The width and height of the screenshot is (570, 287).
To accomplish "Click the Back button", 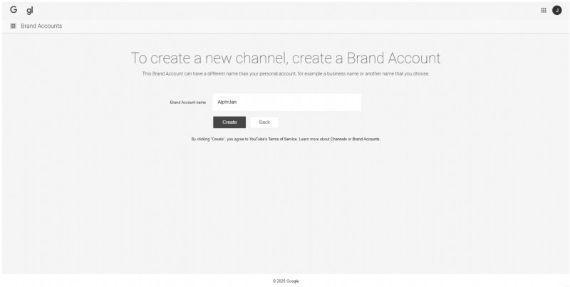I will [264, 122].
